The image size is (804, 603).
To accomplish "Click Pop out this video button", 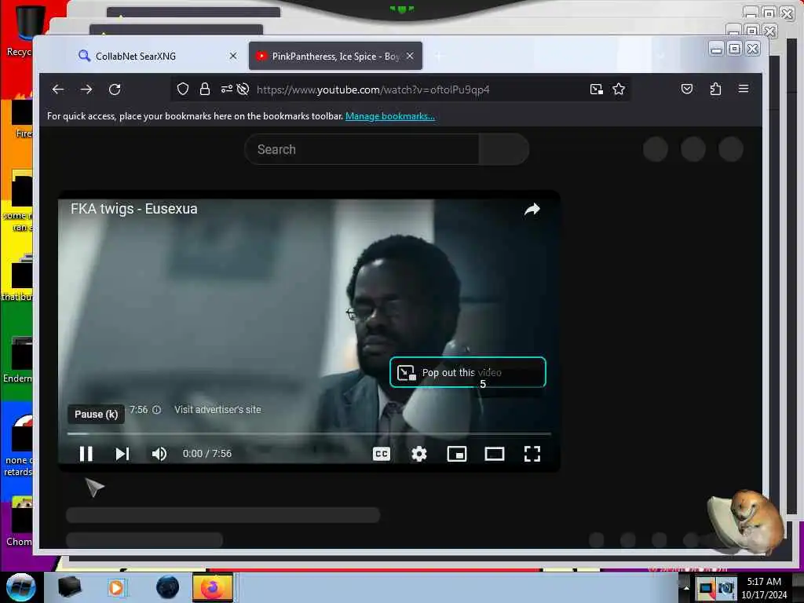I will (468, 372).
